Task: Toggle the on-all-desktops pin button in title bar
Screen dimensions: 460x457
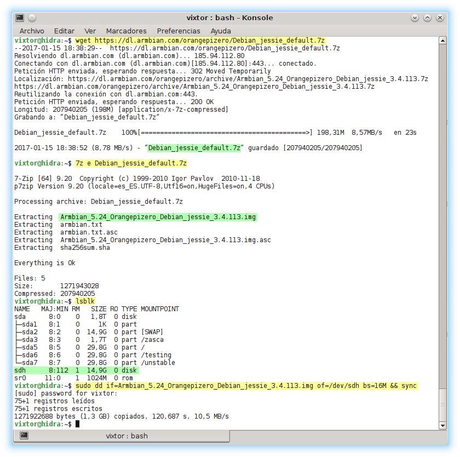Action: point(32,18)
